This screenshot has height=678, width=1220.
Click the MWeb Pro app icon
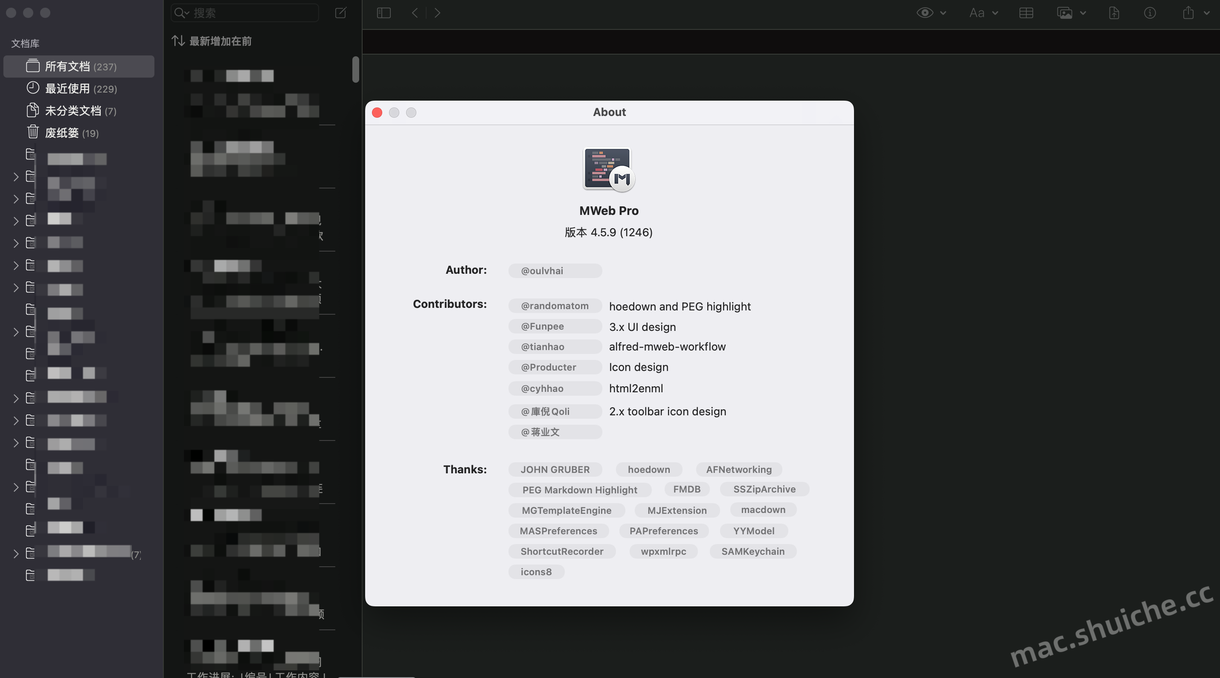pyautogui.click(x=609, y=169)
